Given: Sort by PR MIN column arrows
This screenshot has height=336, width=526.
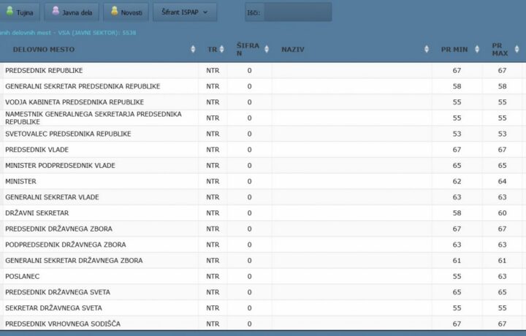Looking at the screenshot, I should coord(477,49).
